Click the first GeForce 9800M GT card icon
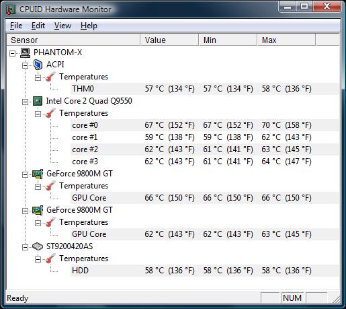The height and width of the screenshot is (309, 346). [x=38, y=174]
